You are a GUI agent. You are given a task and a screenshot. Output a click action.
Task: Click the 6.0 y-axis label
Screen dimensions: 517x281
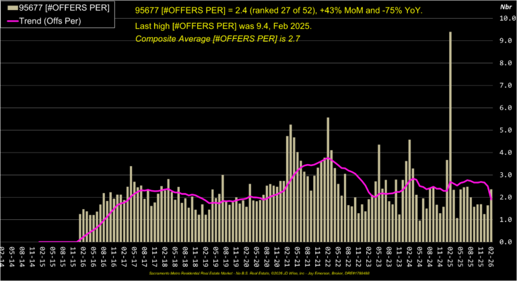[505, 108]
